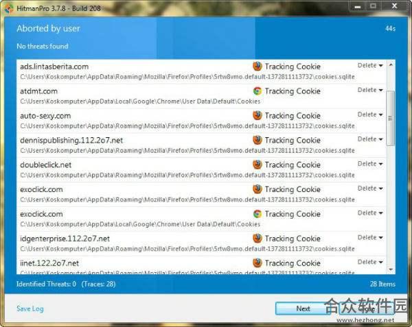Minimize the HitmanPro window
This screenshot has width=412, height=327.
pyautogui.click(x=358, y=7)
